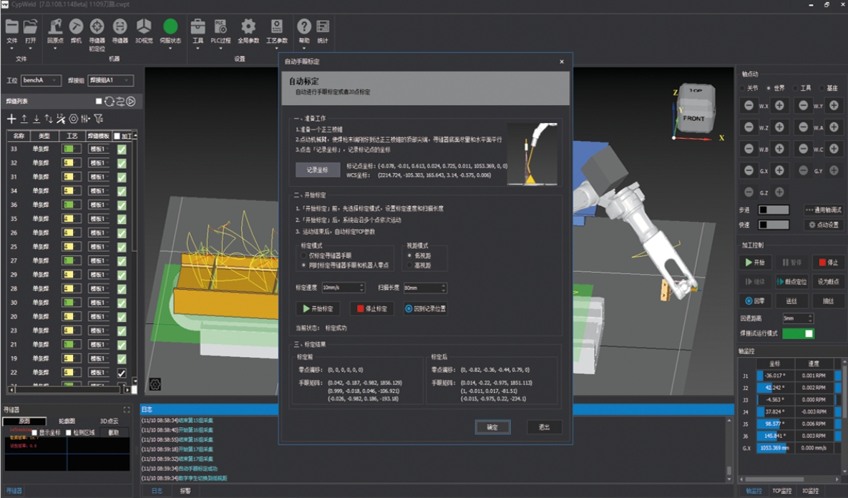Click the plus icon to add a weld seam

(11, 119)
